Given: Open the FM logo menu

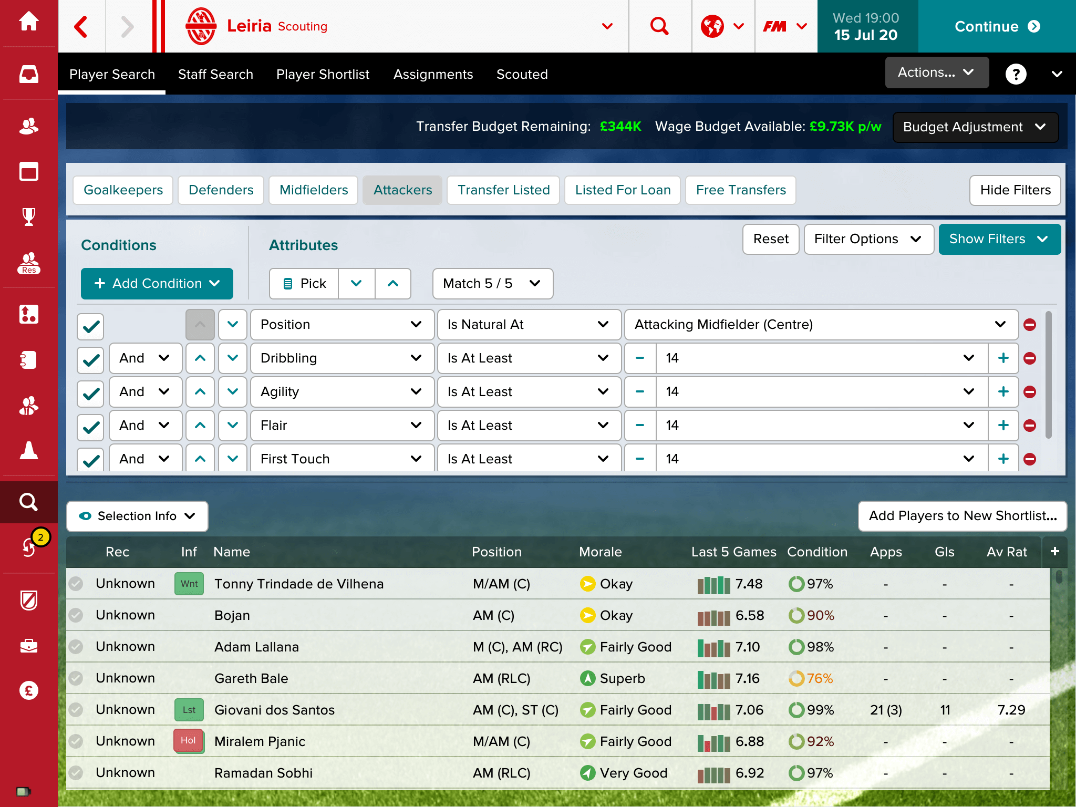Looking at the screenshot, I should pos(785,26).
